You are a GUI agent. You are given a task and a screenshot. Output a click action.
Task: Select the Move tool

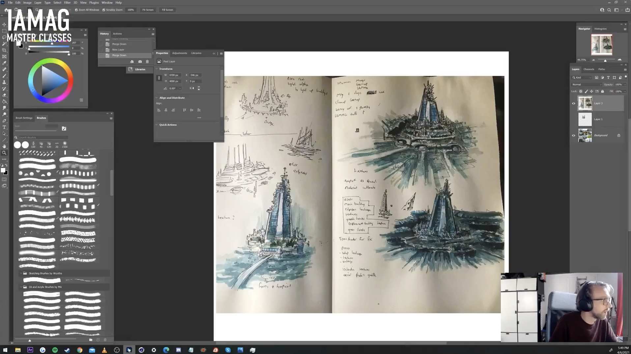point(4,24)
